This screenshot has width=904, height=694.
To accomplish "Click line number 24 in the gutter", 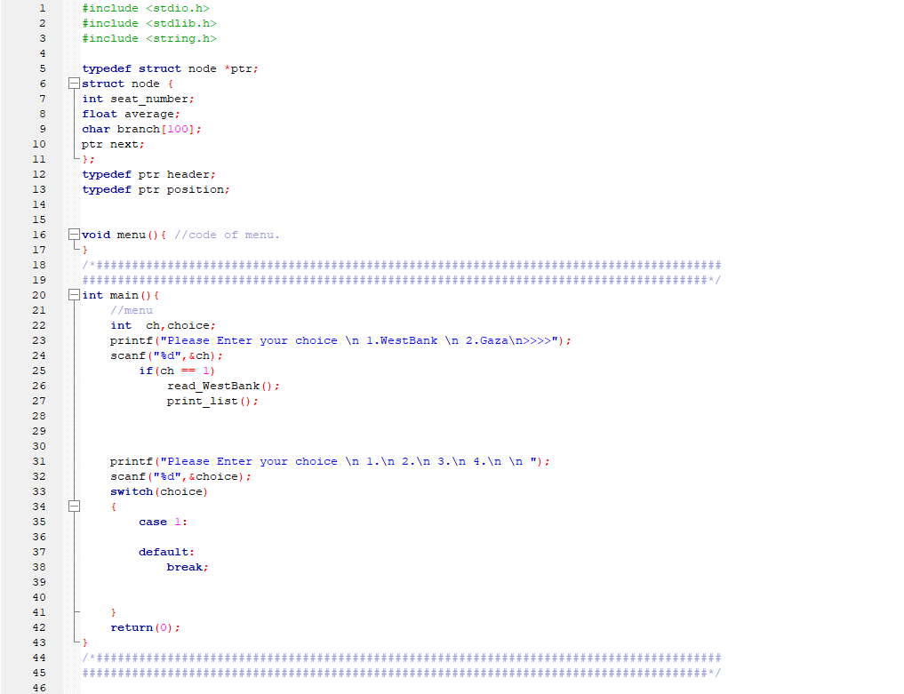I will pyautogui.click(x=39, y=355).
